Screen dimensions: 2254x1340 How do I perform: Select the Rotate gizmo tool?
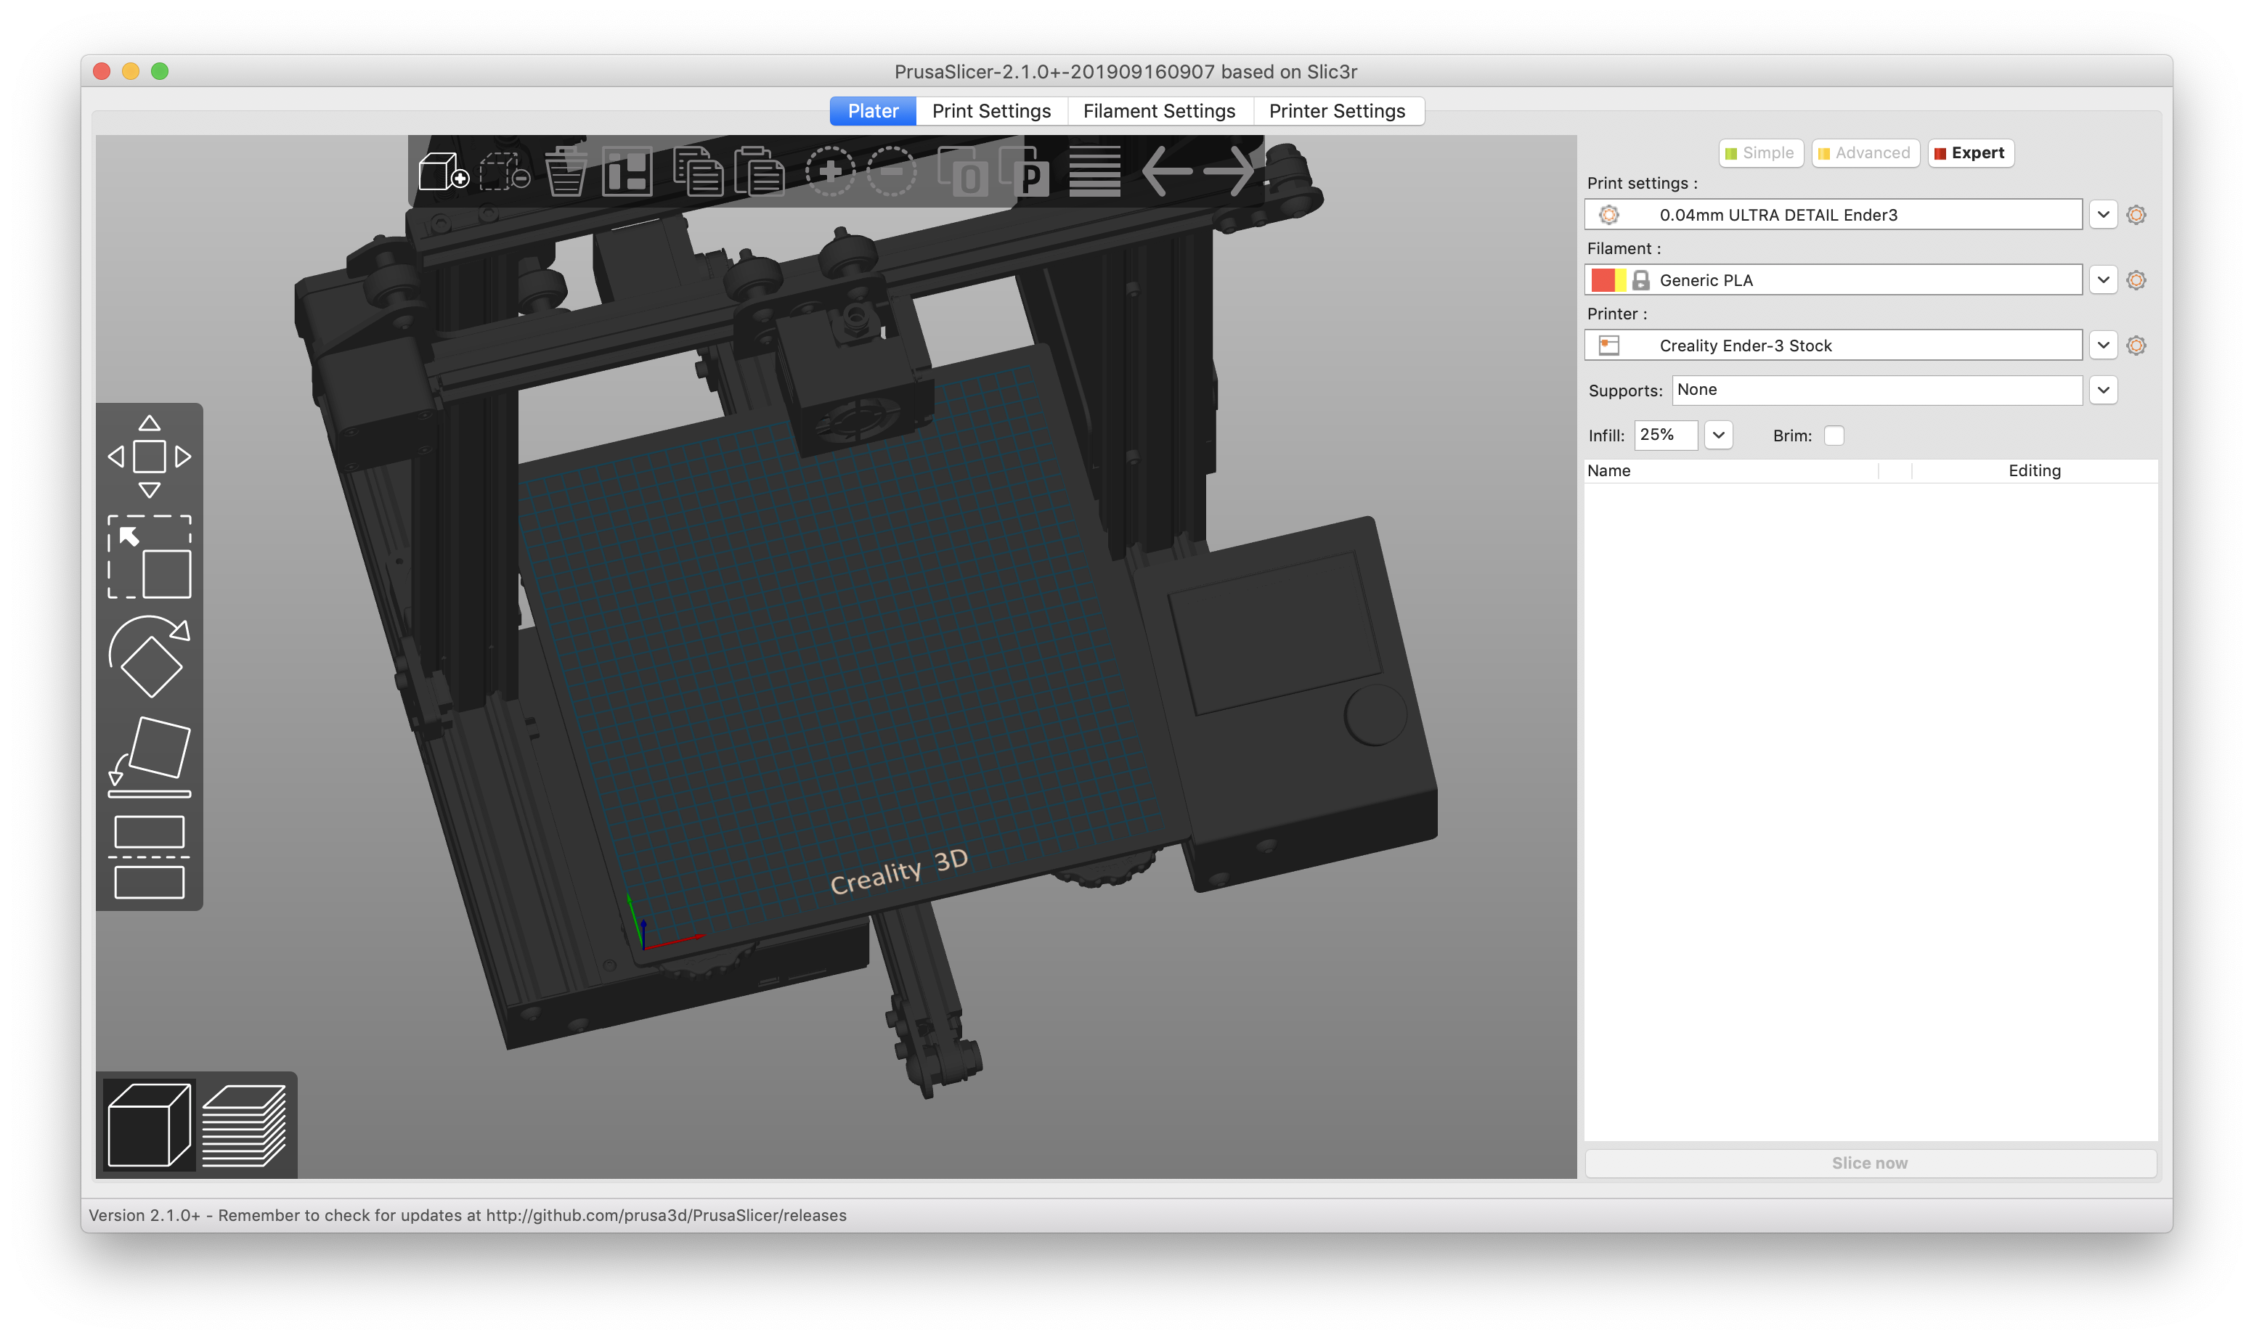[x=149, y=658]
